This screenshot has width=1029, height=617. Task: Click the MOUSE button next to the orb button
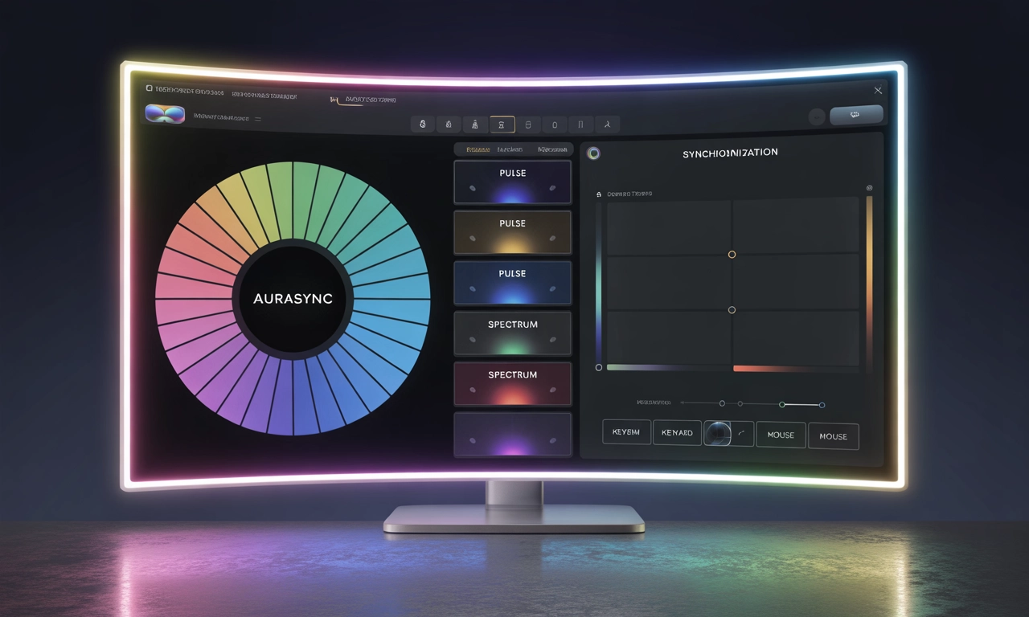(781, 435)
